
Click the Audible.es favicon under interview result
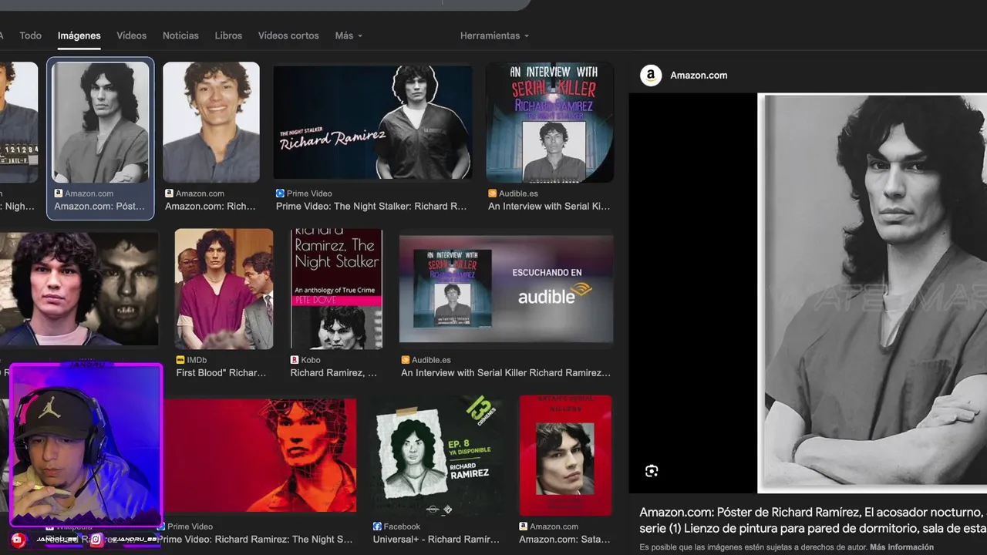[x=493, y=193]
